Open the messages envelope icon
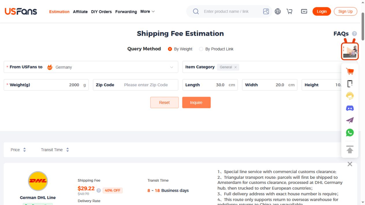The width and height of the screenshot is (365, 205). point(304,12)
